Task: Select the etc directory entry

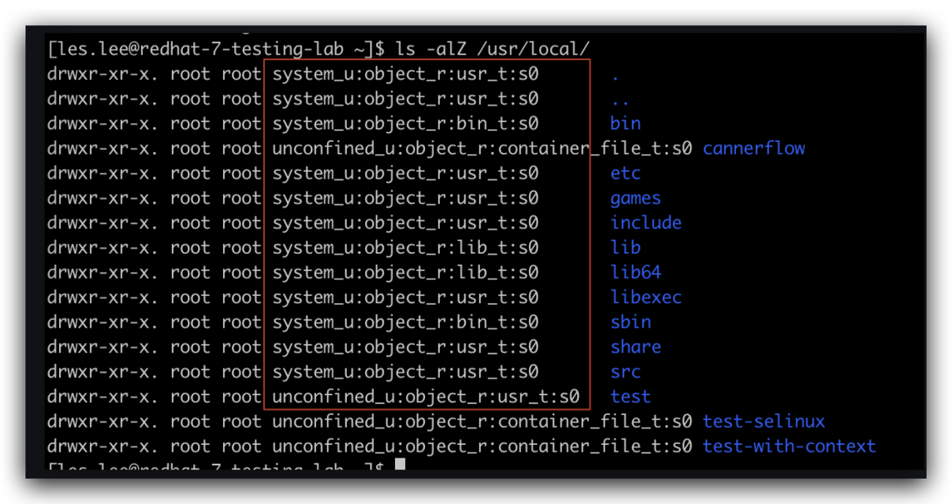Action: tap(625, 173)
